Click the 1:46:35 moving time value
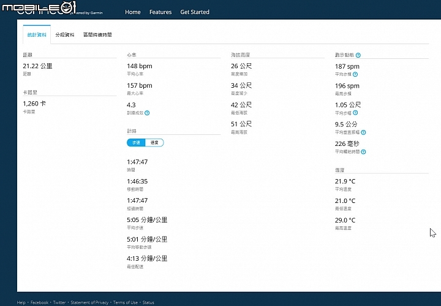This screenshot has width=441, height=306. coord(137,182)
